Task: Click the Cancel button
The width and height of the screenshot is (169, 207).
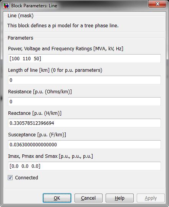Action: (88, 198)
